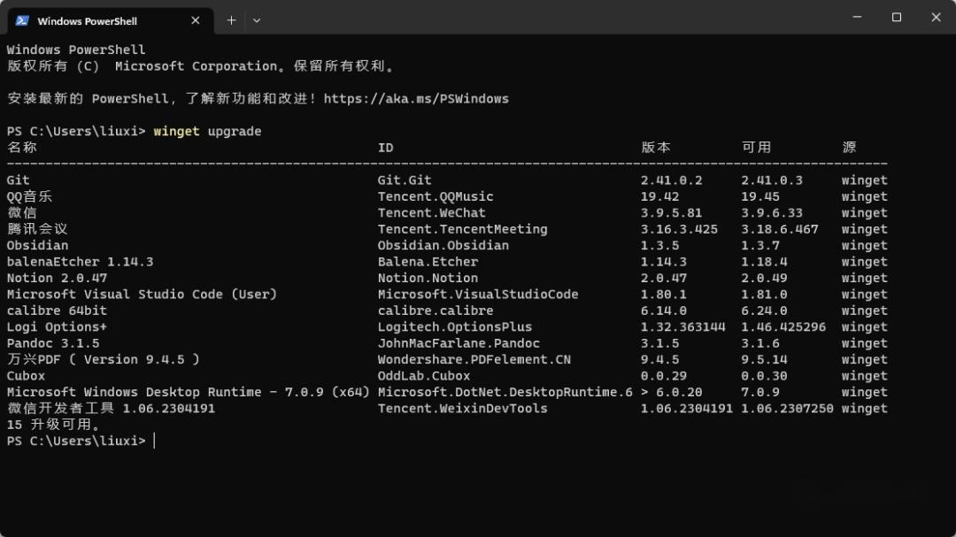Click the 可用 column header
The height and width of the screenshot is (537, 956).
(756, 148)
